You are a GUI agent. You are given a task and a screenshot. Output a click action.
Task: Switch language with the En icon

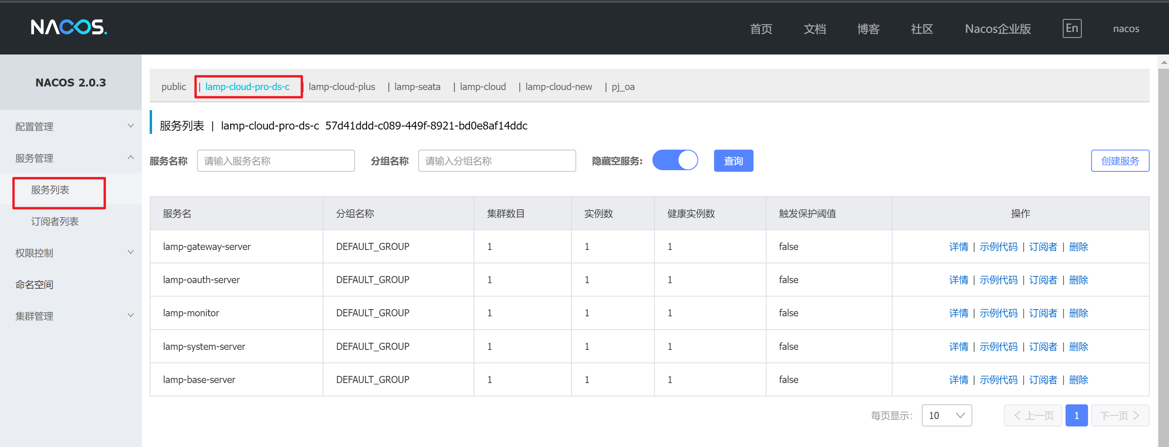tap(1071, 28)
